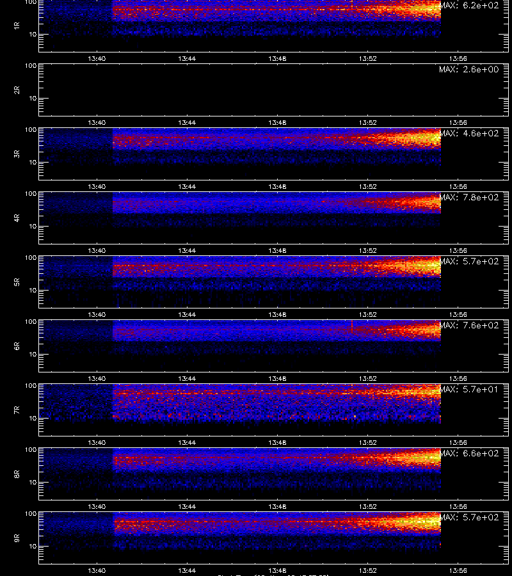Click the 'MAX: 5.7e+02' label in panel 5R

pos(469,261)
